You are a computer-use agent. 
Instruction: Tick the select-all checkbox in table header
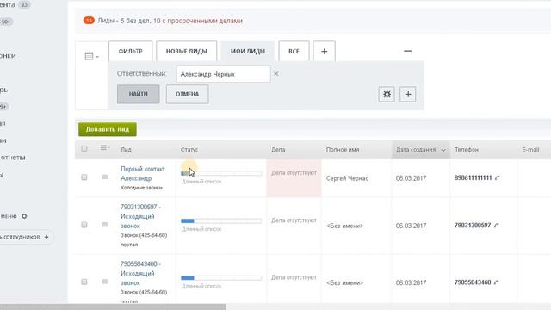84,149
